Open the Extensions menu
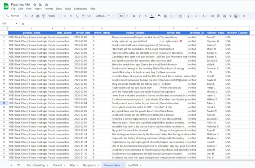255x168 pixels. click(80, 9)
